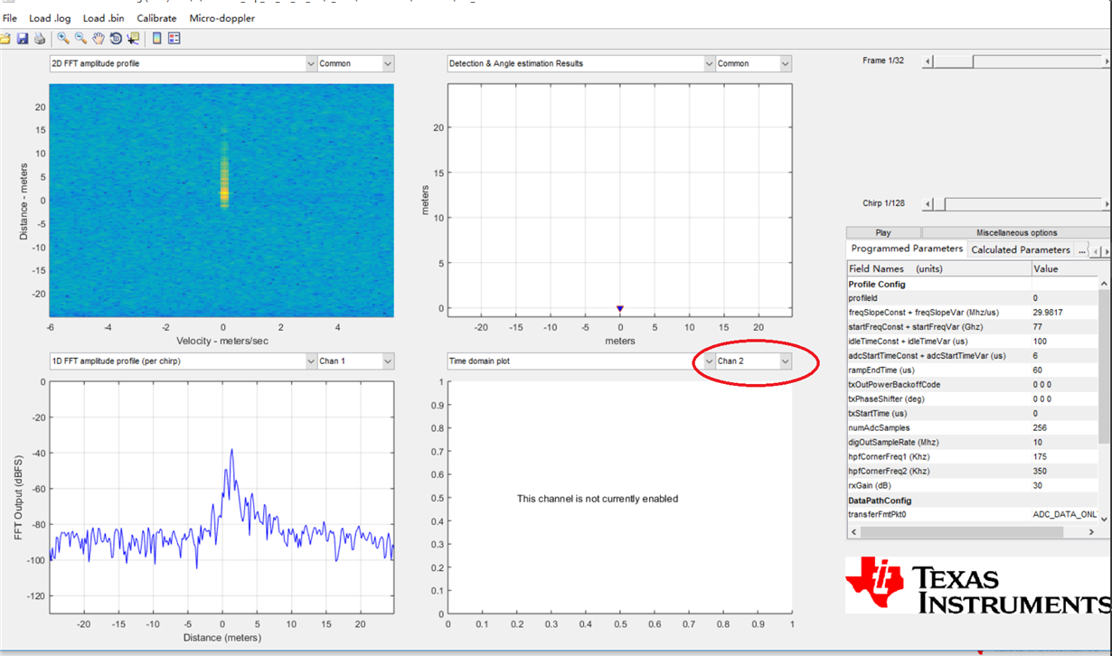Step Frame slider forward with right arrow

coord(1107,61)
